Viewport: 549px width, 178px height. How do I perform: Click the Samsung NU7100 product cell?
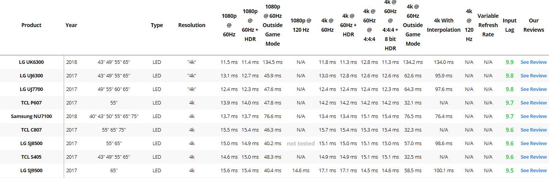point(31,116)
